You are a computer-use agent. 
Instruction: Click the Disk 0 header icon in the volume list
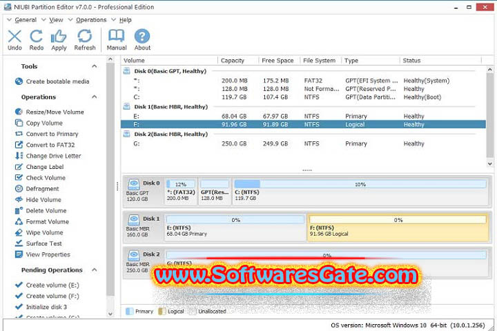[126, 71]
